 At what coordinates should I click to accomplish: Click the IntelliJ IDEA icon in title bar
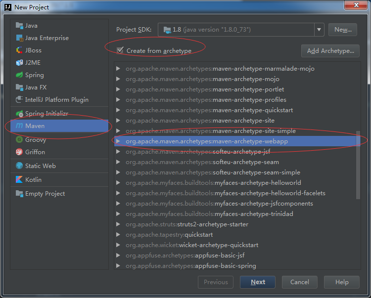[x=8, y=7]
